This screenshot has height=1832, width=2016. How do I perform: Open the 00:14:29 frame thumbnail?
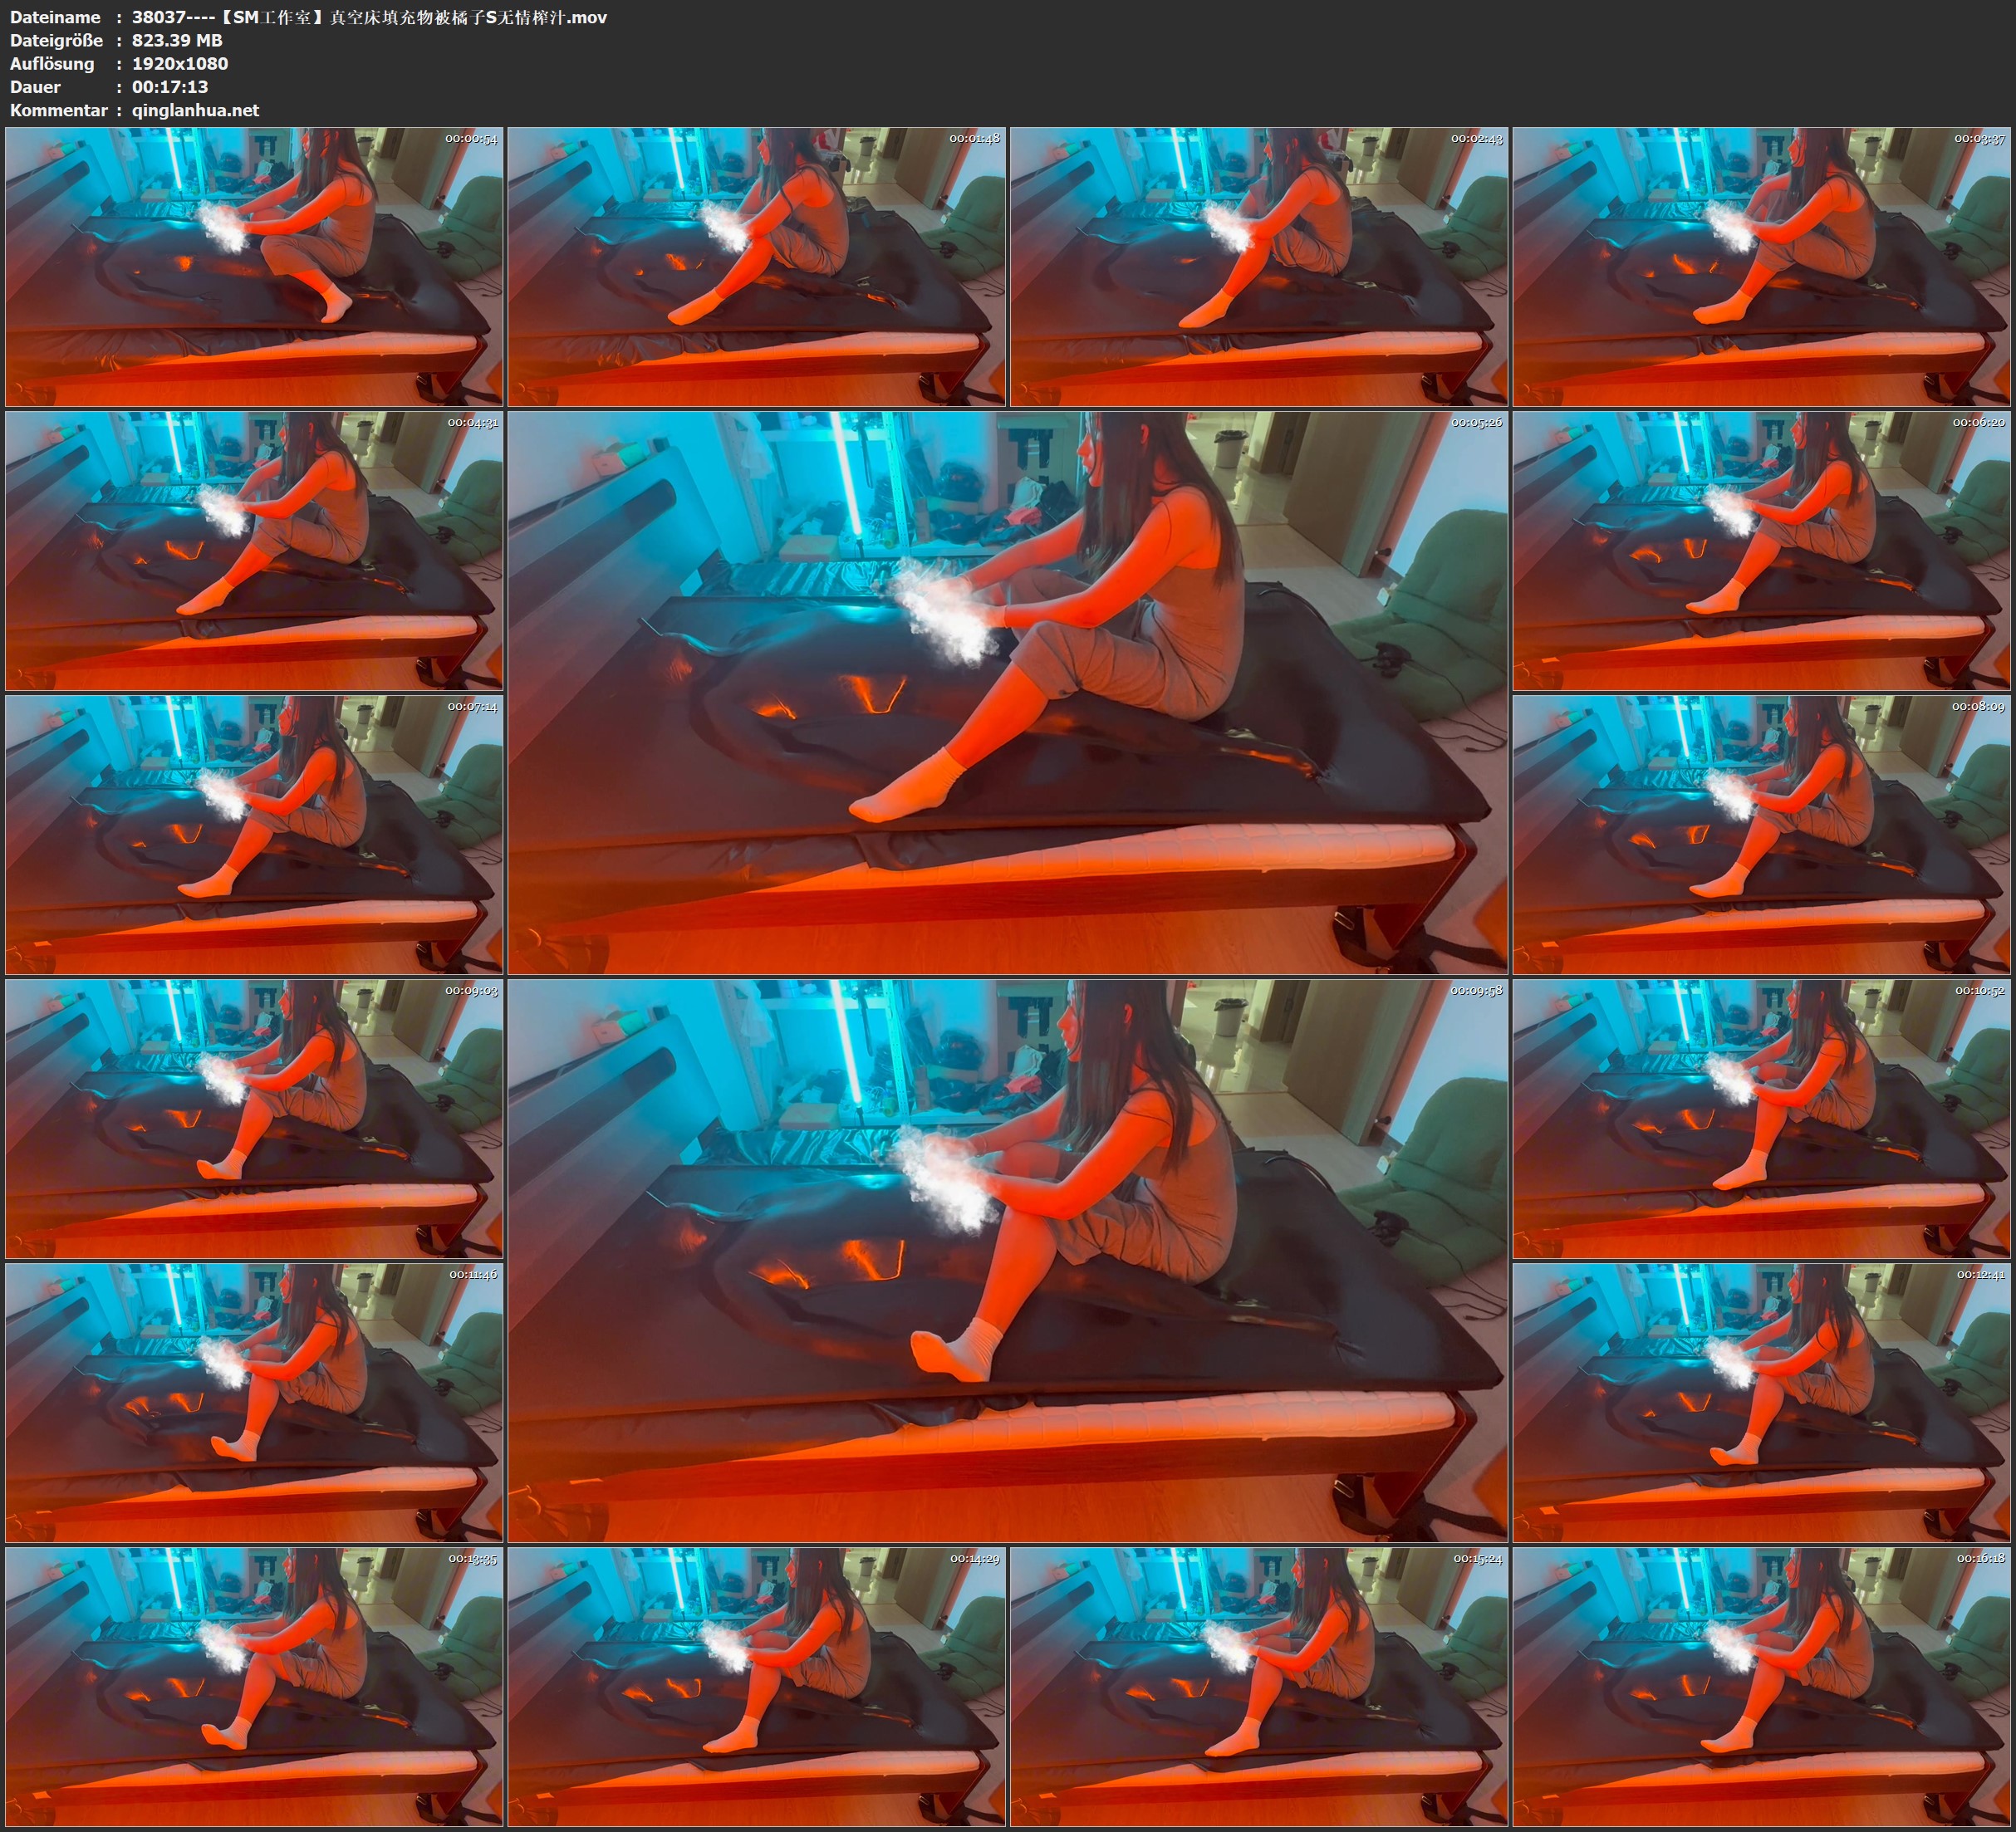[757, 1686]
